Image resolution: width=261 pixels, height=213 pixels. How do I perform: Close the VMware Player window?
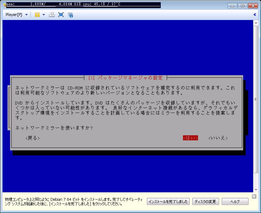pos(253,6)
